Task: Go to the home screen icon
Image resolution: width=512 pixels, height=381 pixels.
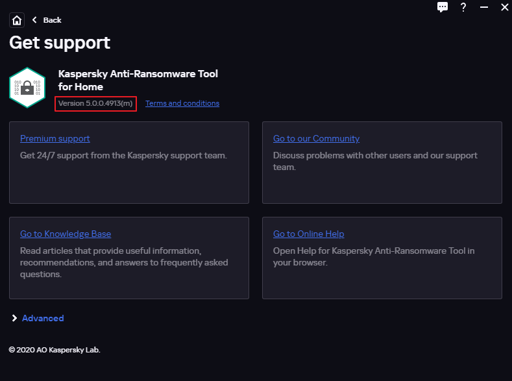Action: (x=17, y=20)
